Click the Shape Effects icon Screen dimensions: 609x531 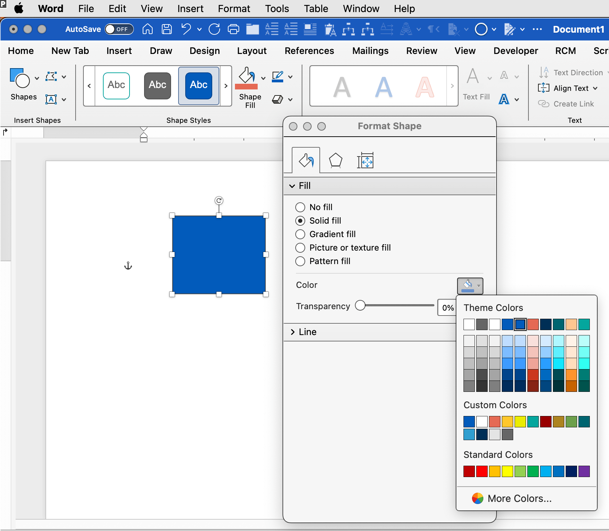[x=278, y=99]
